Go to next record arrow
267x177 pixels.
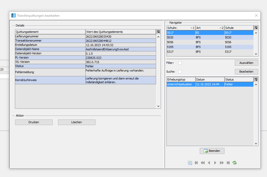pyautogui.click(x=215, y=163)
